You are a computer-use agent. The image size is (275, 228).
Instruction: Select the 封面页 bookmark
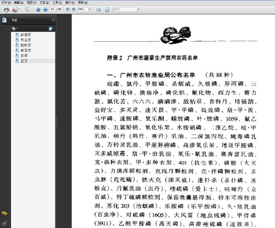(26, 35)
